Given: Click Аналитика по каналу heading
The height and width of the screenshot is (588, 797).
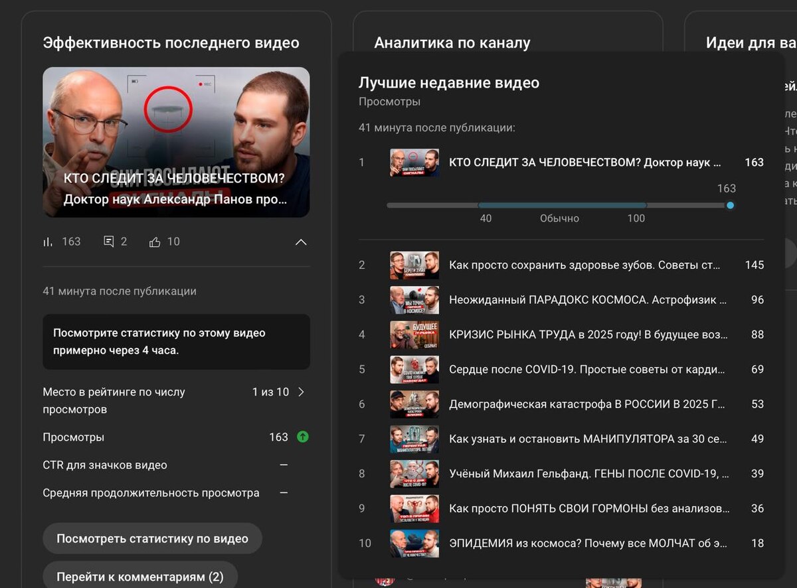Looking at the screenshot, I should pyautogui.click(x=452, y=43).
